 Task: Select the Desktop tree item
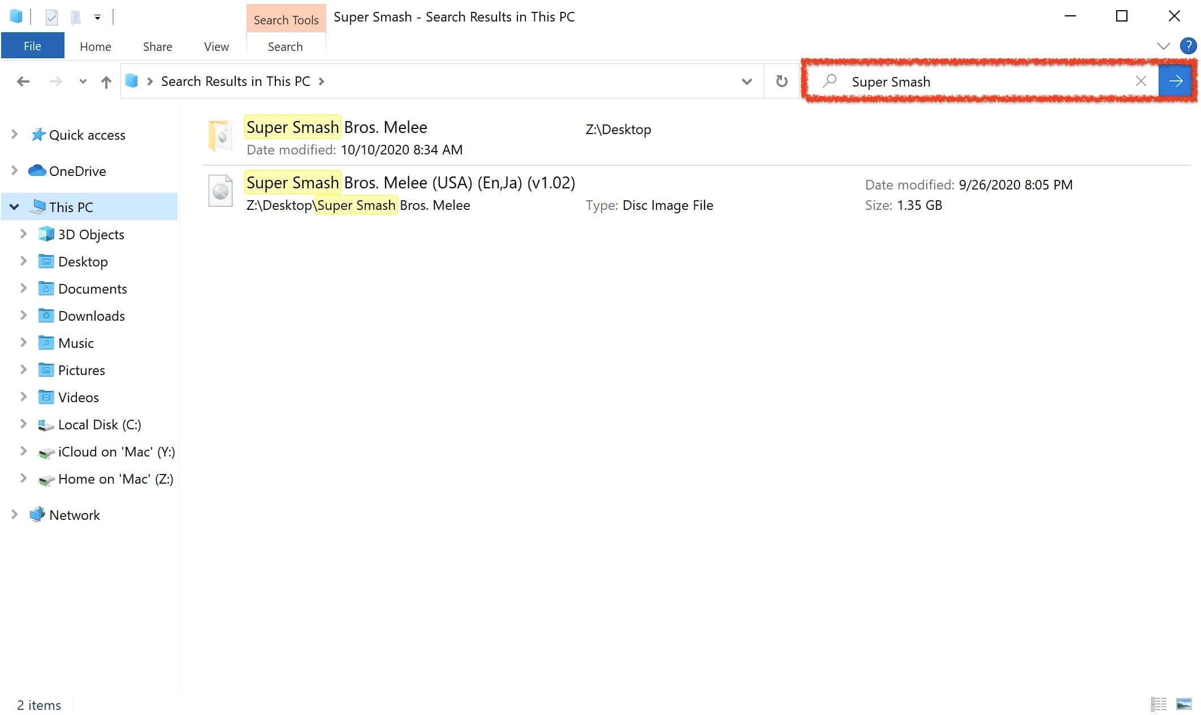83,260
